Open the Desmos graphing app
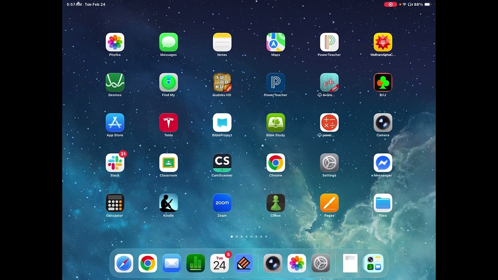 coord(115,82)
